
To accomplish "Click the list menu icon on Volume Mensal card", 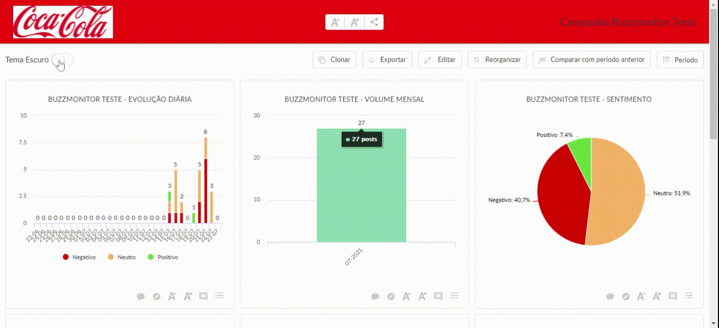I will coord(454,296).
